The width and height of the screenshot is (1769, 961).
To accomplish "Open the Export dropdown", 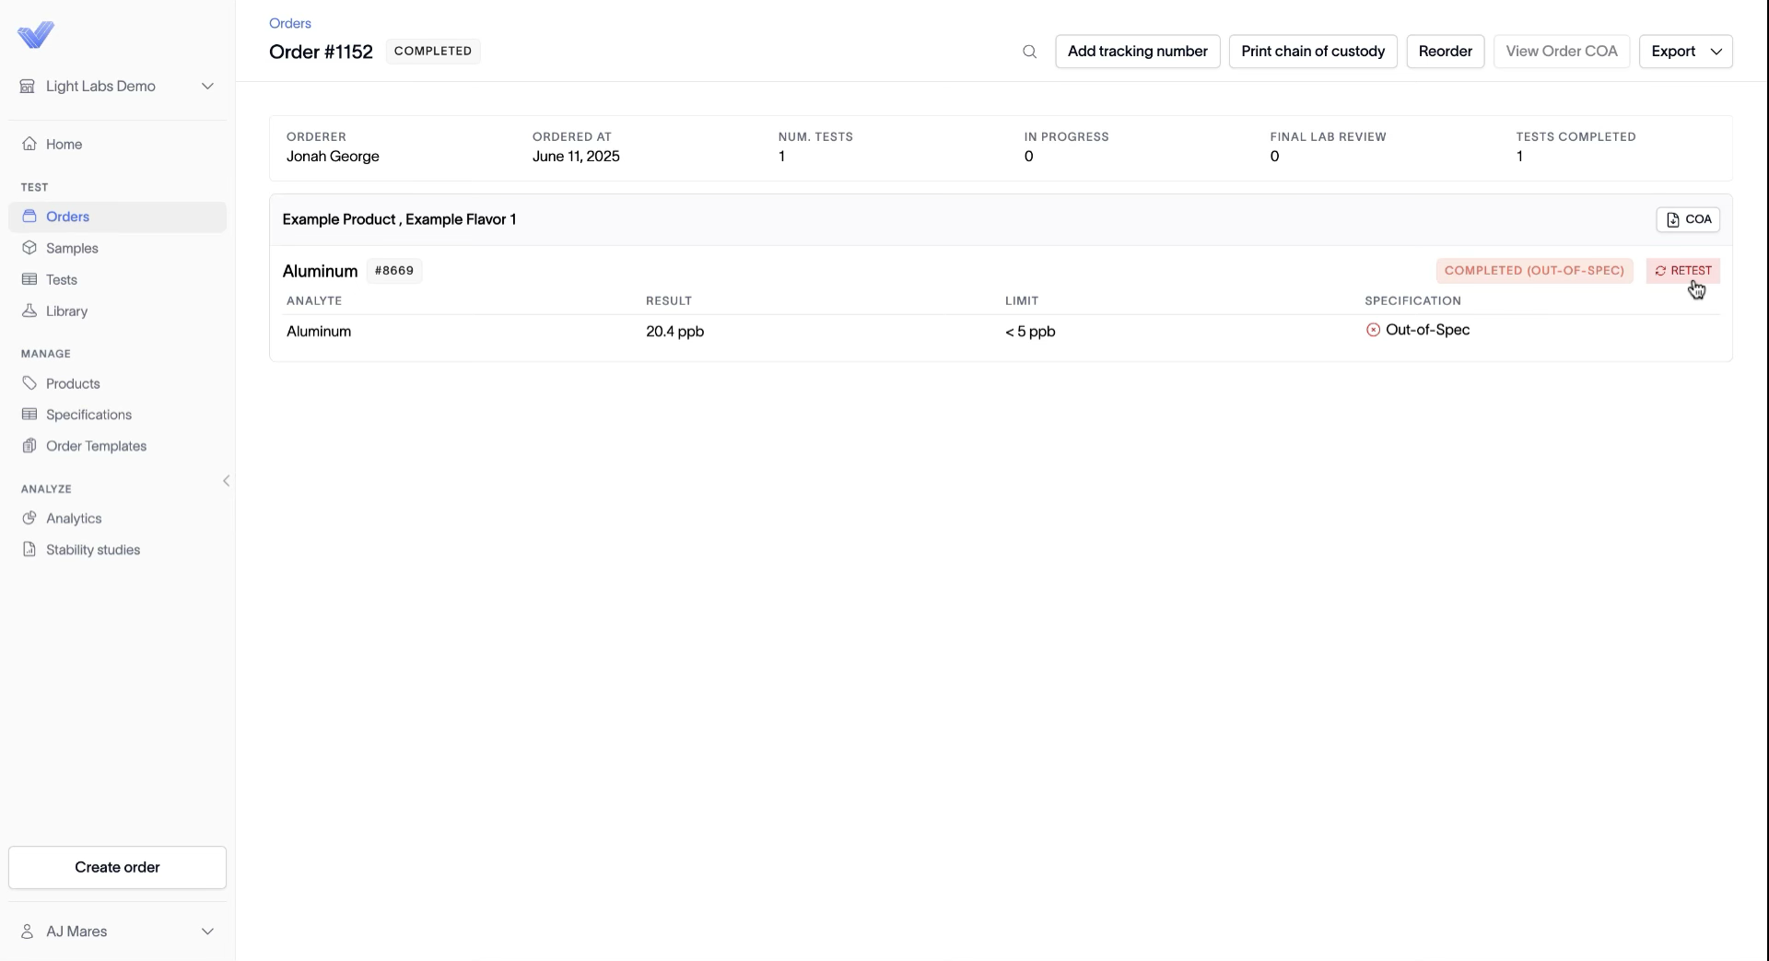I will tap(1685, 52).
